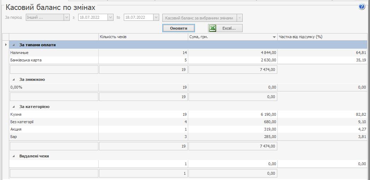The image size is (370, 180).
Task: Collapse the За типами оплати group
Action: [14, 45]
